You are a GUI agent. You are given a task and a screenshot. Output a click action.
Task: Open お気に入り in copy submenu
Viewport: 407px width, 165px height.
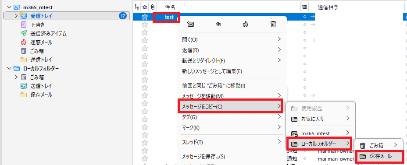320,119
